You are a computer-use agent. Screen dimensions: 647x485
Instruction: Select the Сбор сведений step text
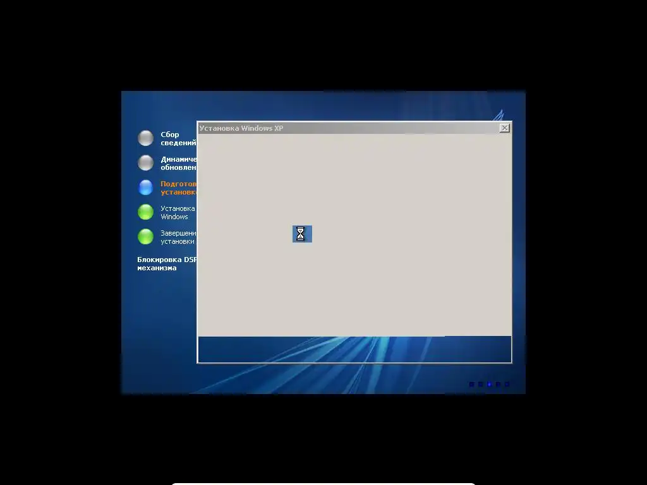pos(178,138)
